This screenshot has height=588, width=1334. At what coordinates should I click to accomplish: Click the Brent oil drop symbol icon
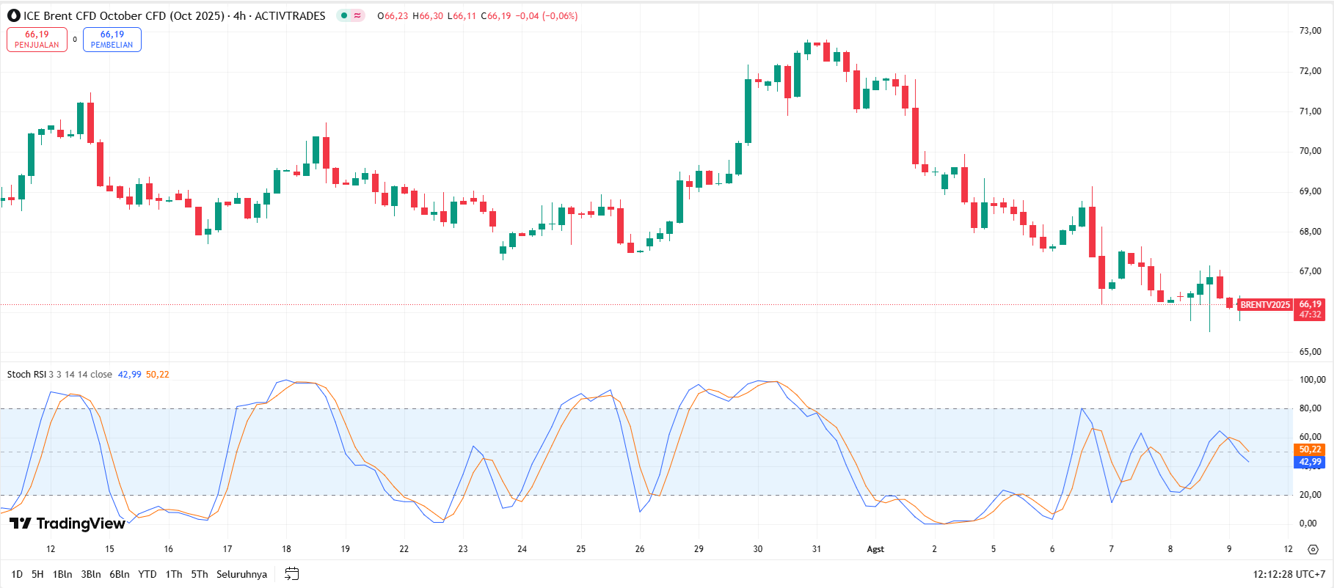pos(13,15)
